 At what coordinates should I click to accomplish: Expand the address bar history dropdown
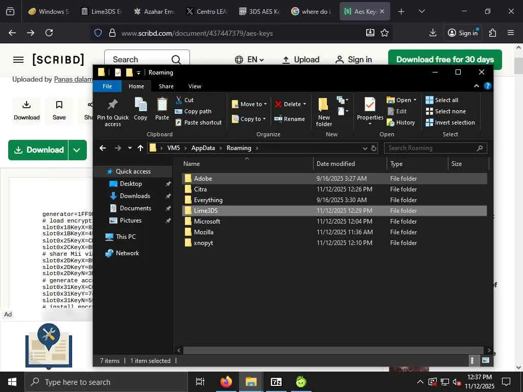(365, 148)
